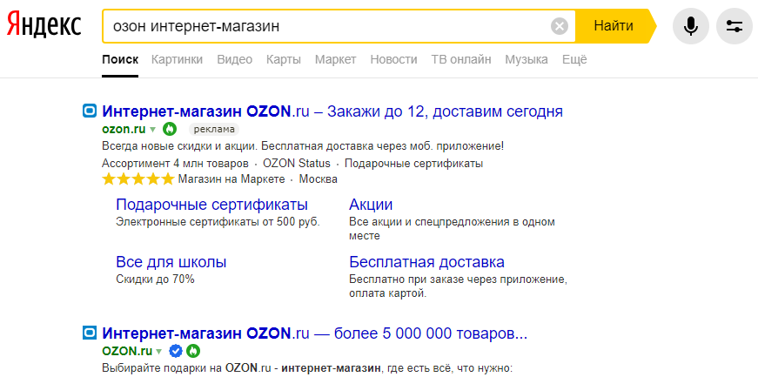Clear the search query with the X icon

560,26
